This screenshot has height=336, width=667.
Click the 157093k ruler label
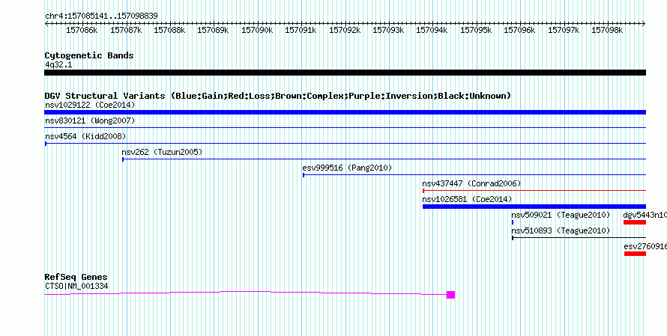click(x=388, y=31)
